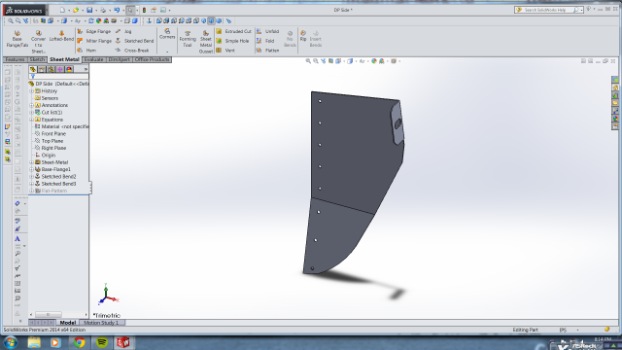Expand the Equations tree node
The width and height of the screenshot is (622, 350).
[32, 120]
